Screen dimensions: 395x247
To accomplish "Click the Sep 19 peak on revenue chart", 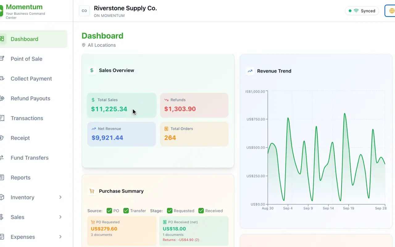I will [345, 114].
